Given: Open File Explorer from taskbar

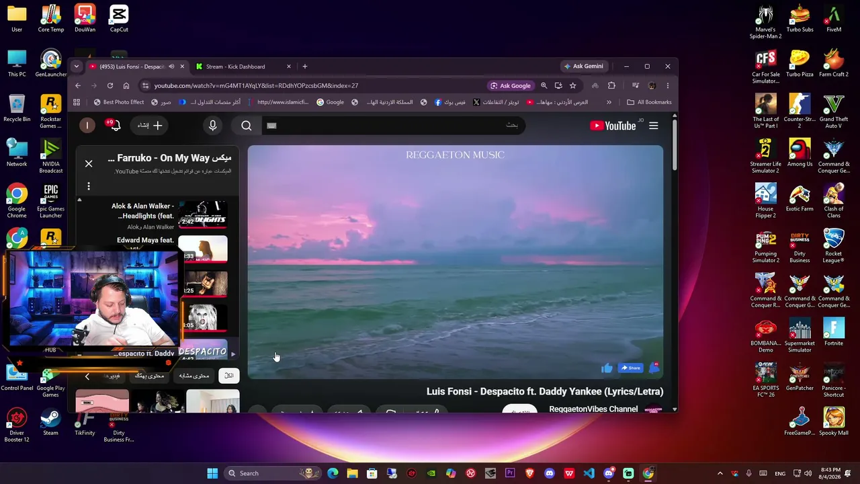Looking at the screenshot, I should (352, 473).
